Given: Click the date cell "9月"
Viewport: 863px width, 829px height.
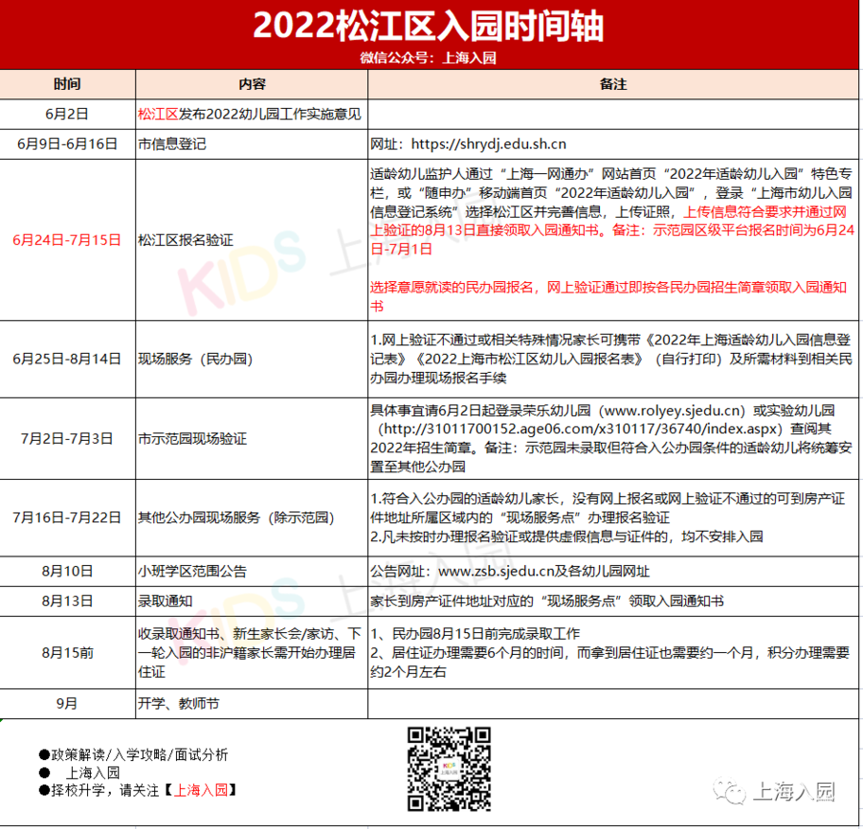Looking at the screenshot, I should 67,703.
